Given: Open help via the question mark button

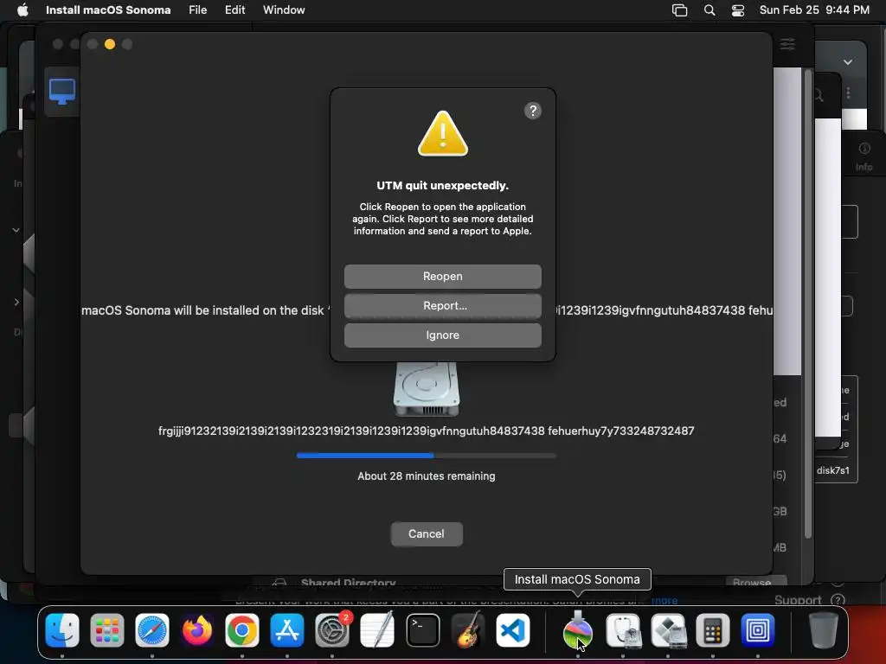Looking at the screenshot, I should [532, 111].
